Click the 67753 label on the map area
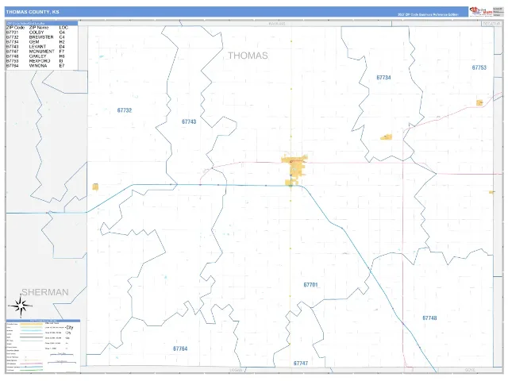This screenshot has height=381, width=508. coord(479,67)
